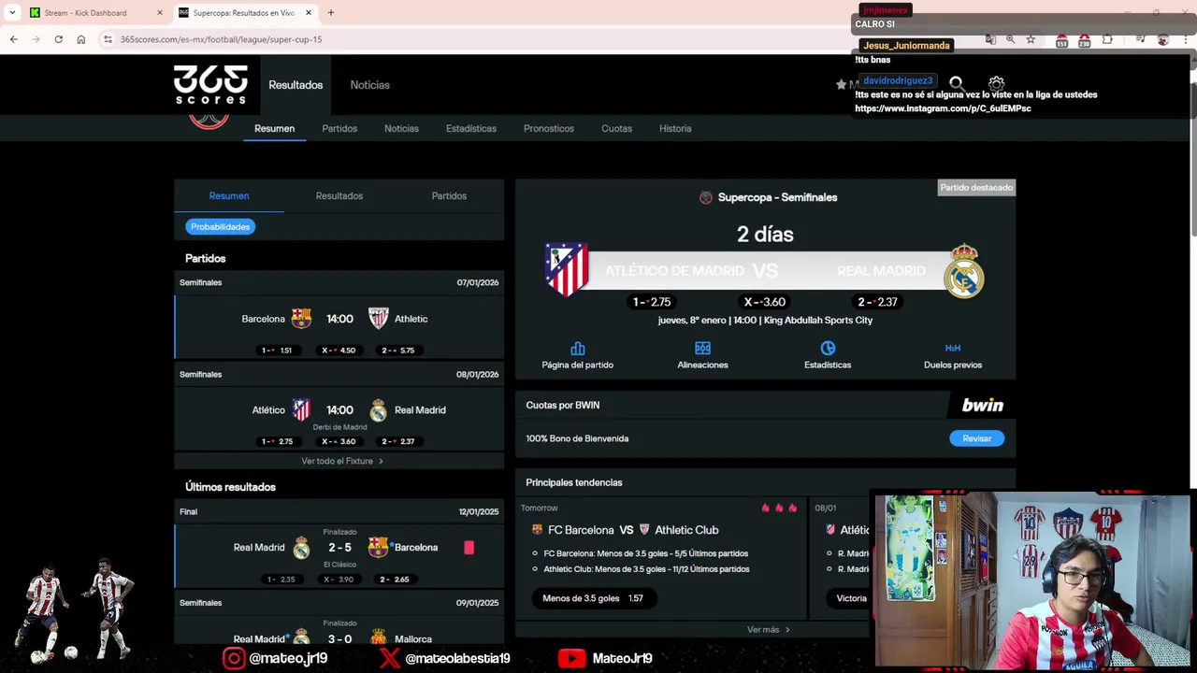Viewport: 1197px width, 673px height.
Task: Open the 365scores site search magnifier
Action: pos(956,84)
